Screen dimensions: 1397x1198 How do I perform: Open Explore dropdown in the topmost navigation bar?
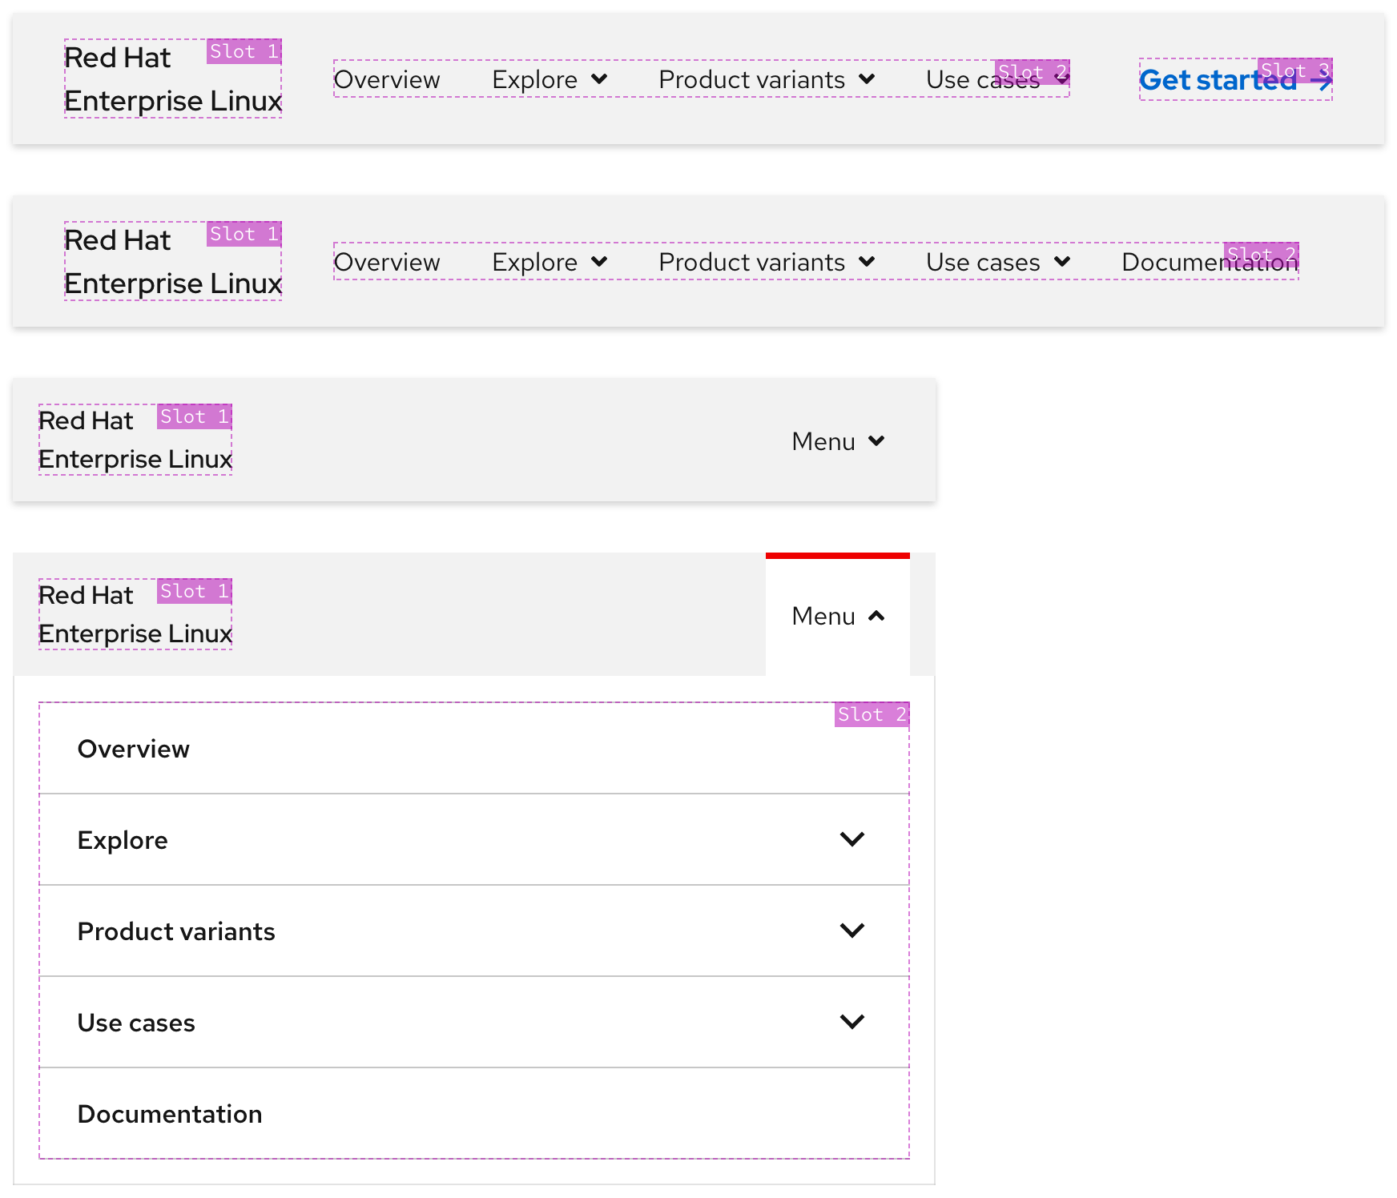coord(550,80)
